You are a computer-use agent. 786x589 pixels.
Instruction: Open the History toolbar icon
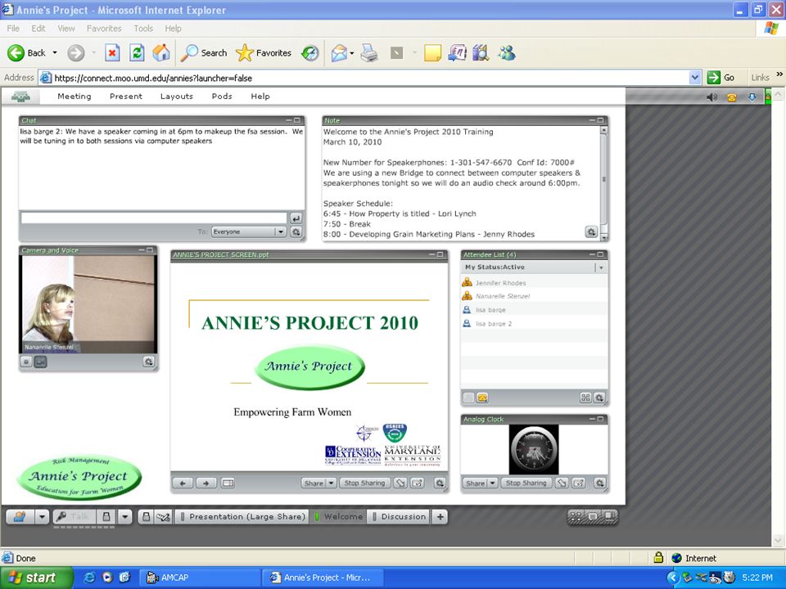coord(309,52)
